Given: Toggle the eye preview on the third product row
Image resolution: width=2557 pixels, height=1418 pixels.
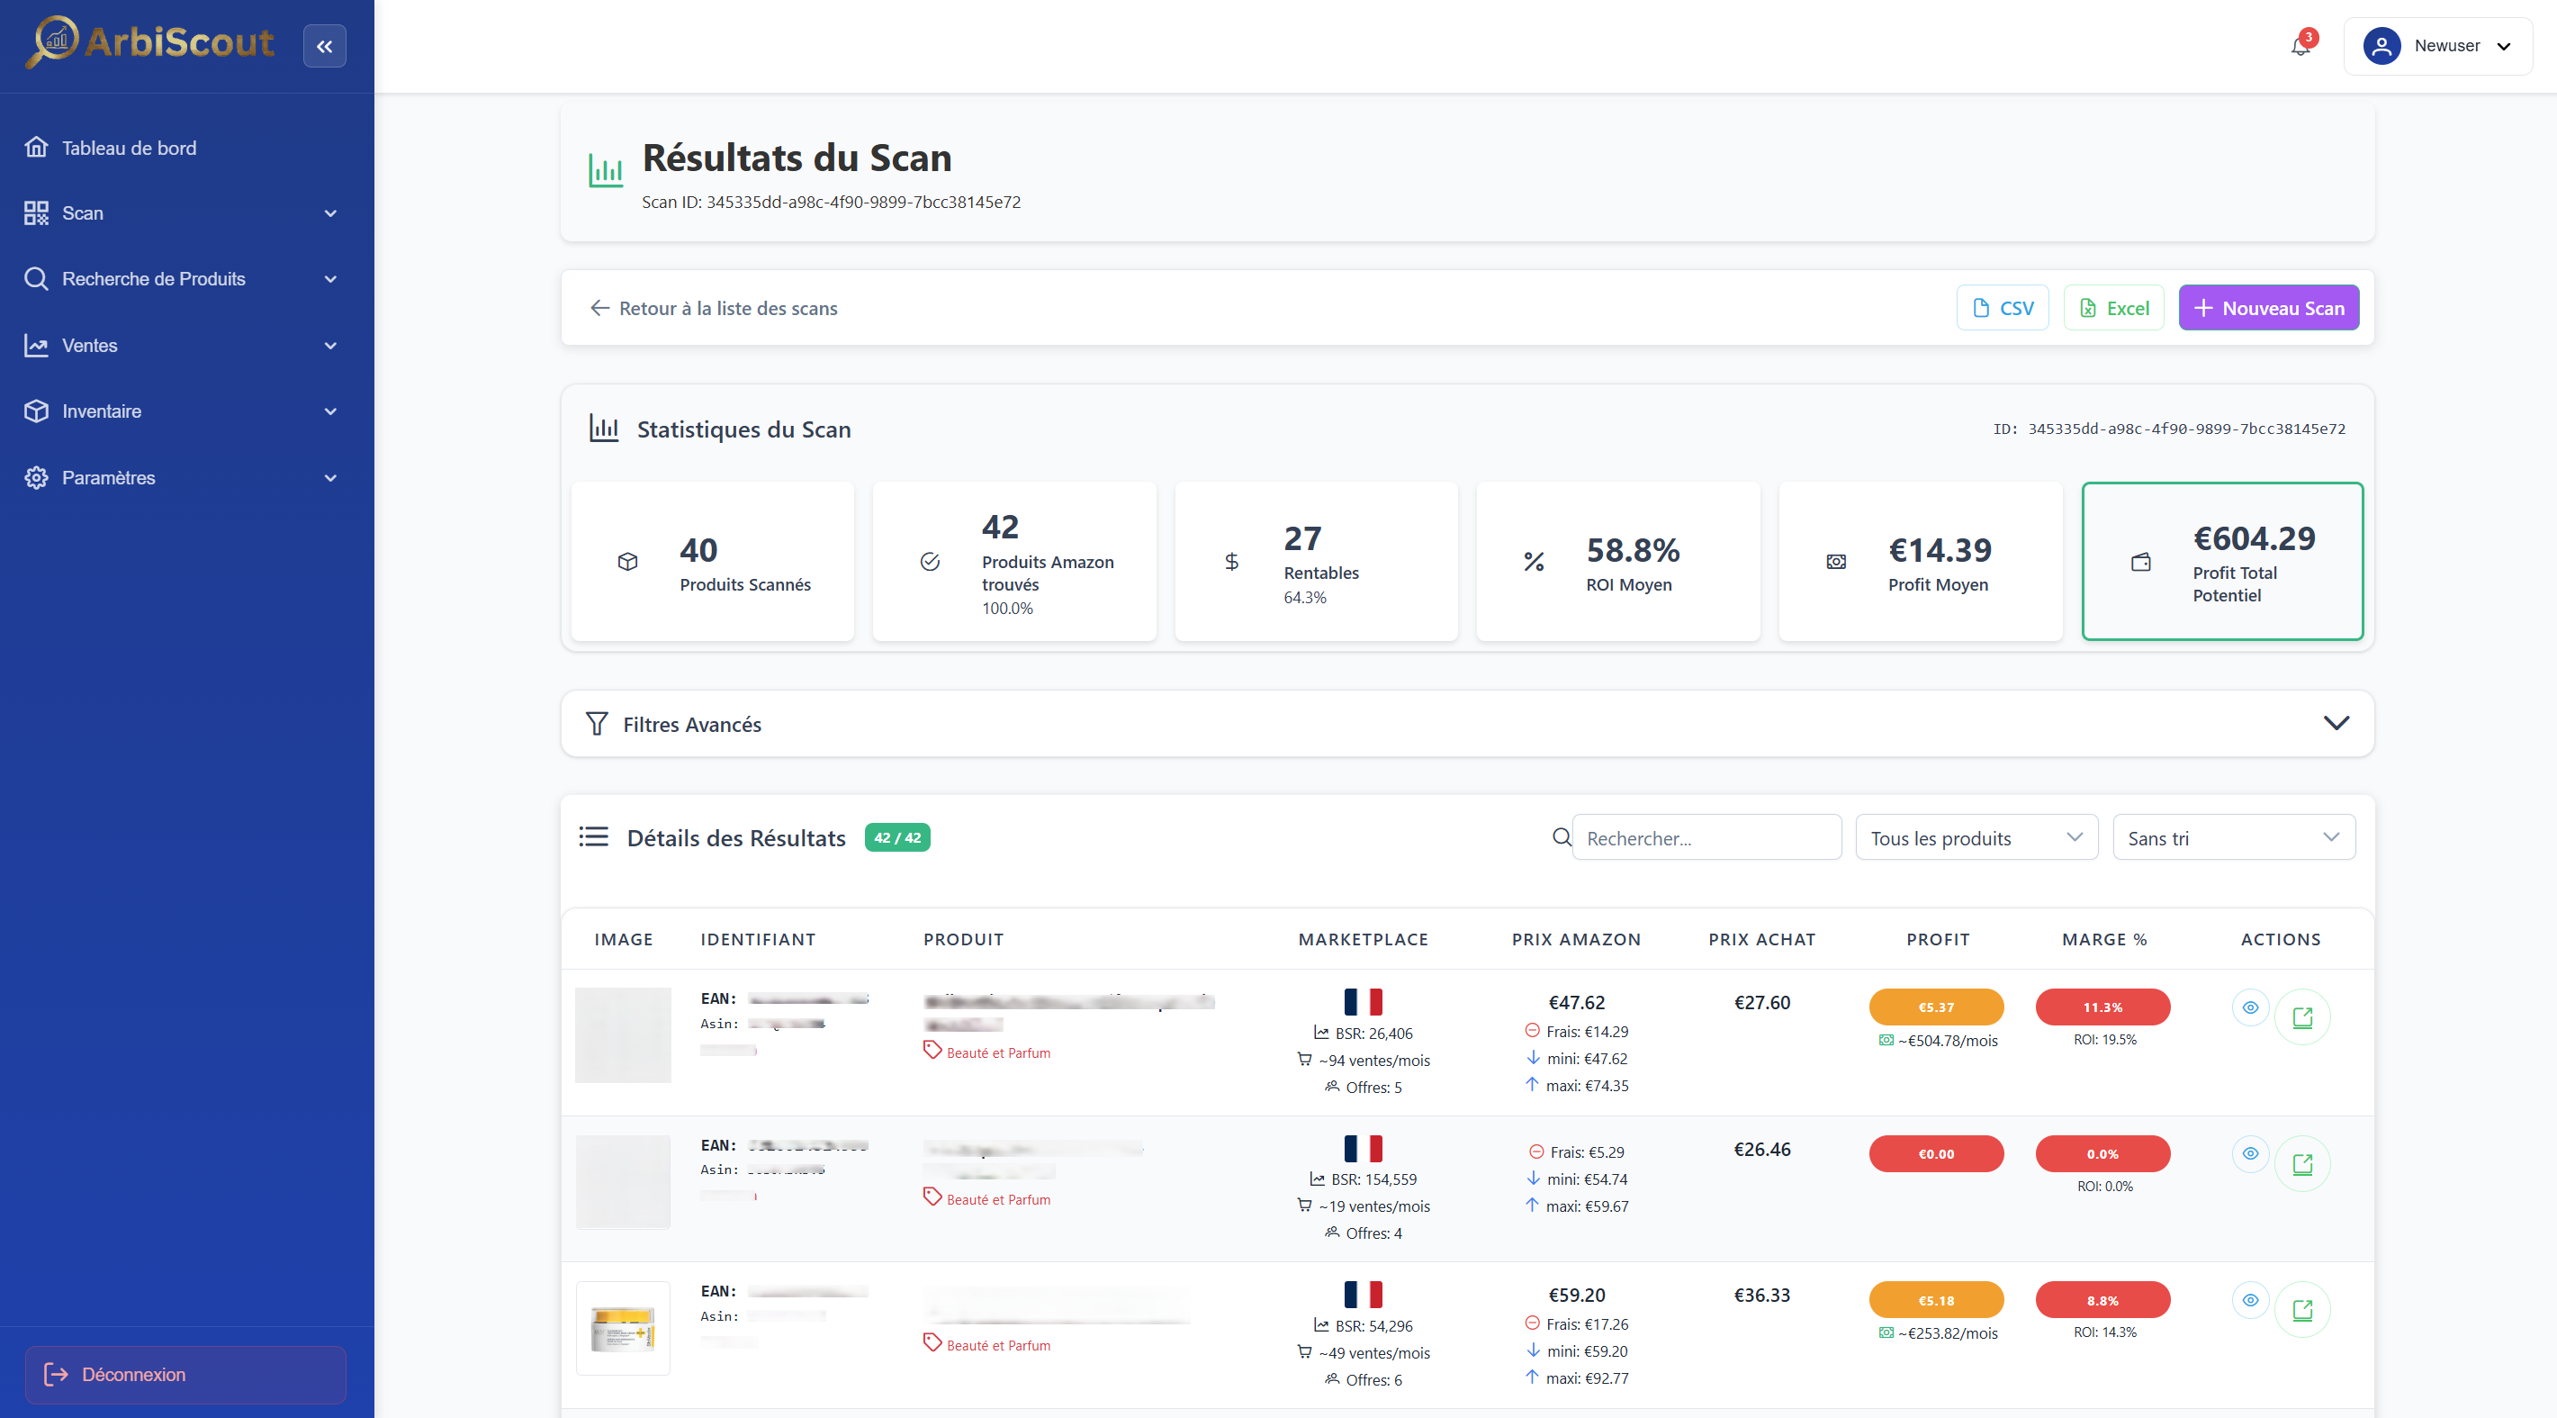Looking at the screenshot, I should tap(2250, 1299).
